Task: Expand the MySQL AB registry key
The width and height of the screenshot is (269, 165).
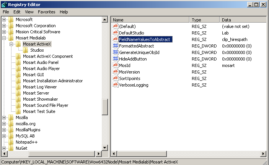Action: [4, 136]
